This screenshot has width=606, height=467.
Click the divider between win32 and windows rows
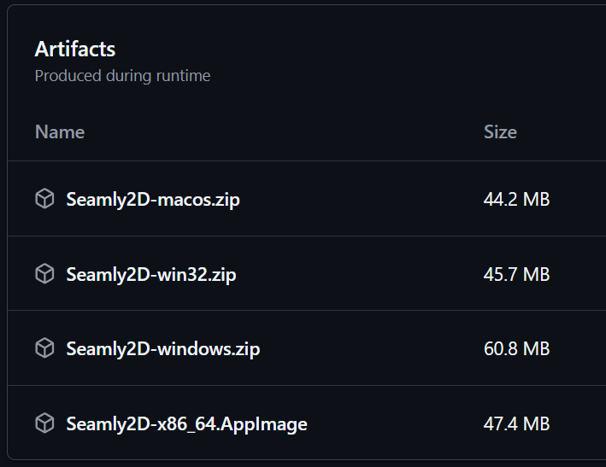click(x=308, y=310)
